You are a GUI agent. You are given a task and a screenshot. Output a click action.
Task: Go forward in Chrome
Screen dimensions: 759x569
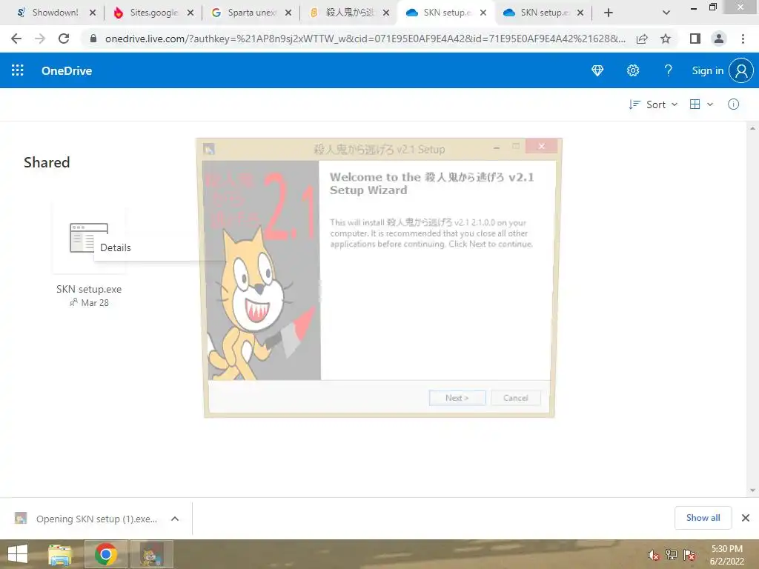click(x=40, y=39)
